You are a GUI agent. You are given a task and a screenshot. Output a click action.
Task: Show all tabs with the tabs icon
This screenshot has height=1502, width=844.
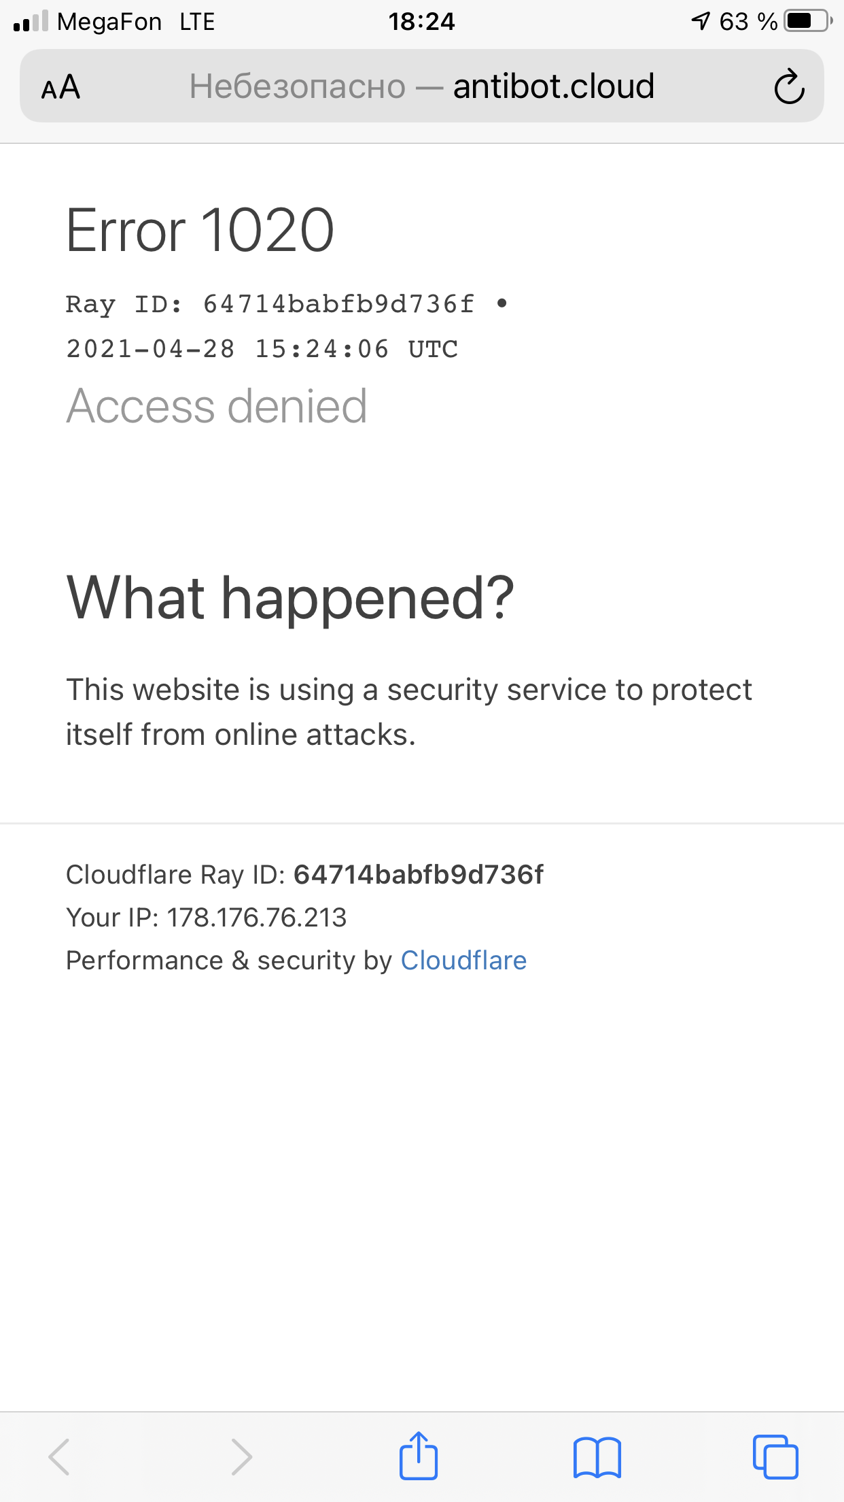pos(775,1456)
